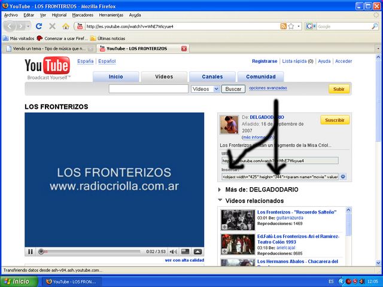Click the video progress seek bar
This screenshot has height=287, width=383.
click(x=90, y=252)
